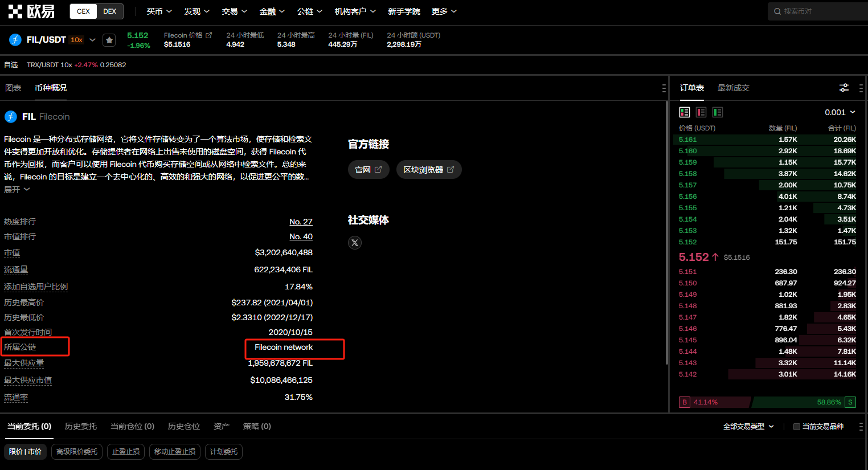Open 公链 dropdown menu
The height and width of the screenshot is (470, 868).
(x=309, y=11)
